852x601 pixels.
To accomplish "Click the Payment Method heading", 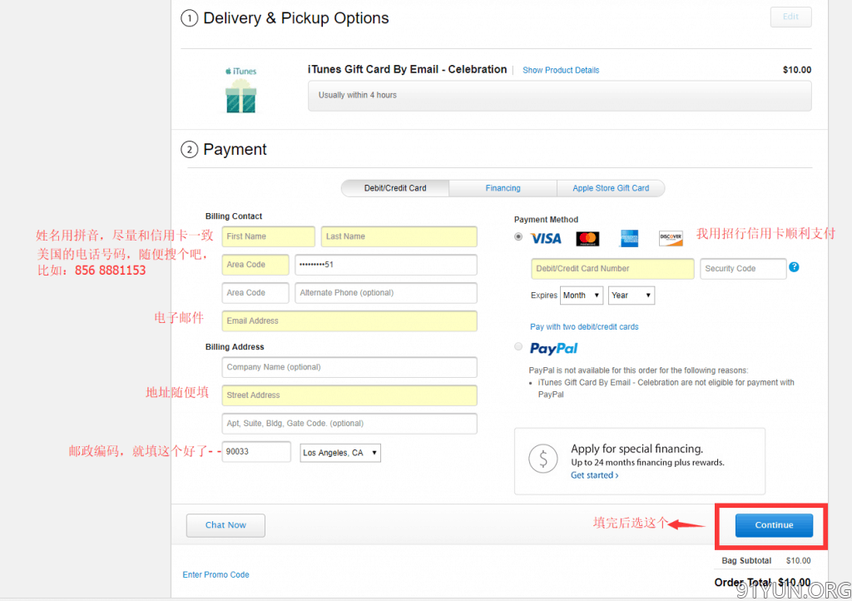I will point(546,220).
